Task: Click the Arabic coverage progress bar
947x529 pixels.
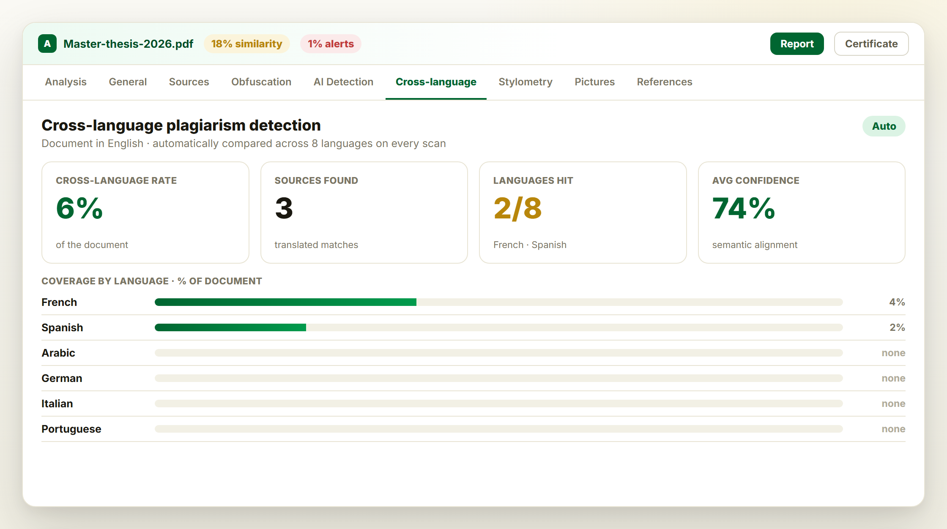Action: point(499,353)
